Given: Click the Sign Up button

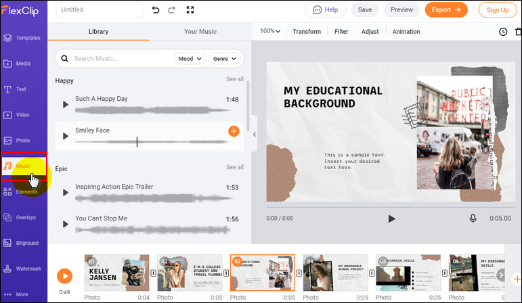Looking at the screenshot, I should 498,10.
